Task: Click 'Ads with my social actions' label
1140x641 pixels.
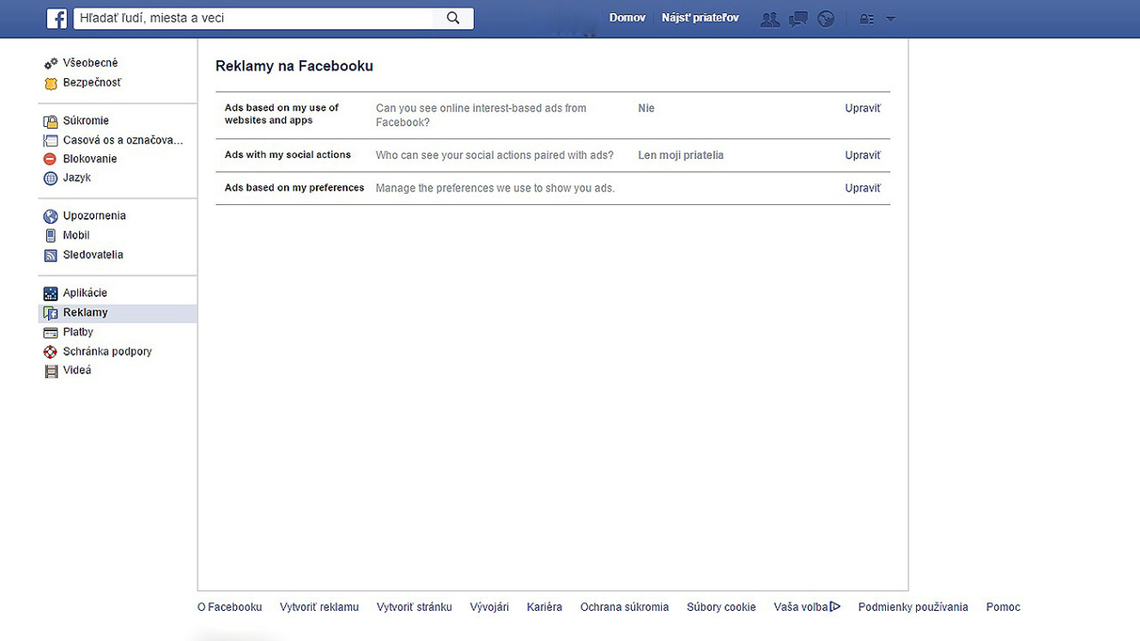Action: (288, 155)
